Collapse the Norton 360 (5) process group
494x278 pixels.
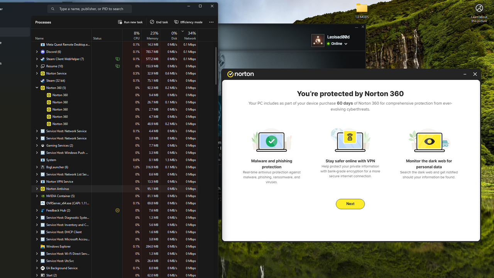[x=37, y=88]
